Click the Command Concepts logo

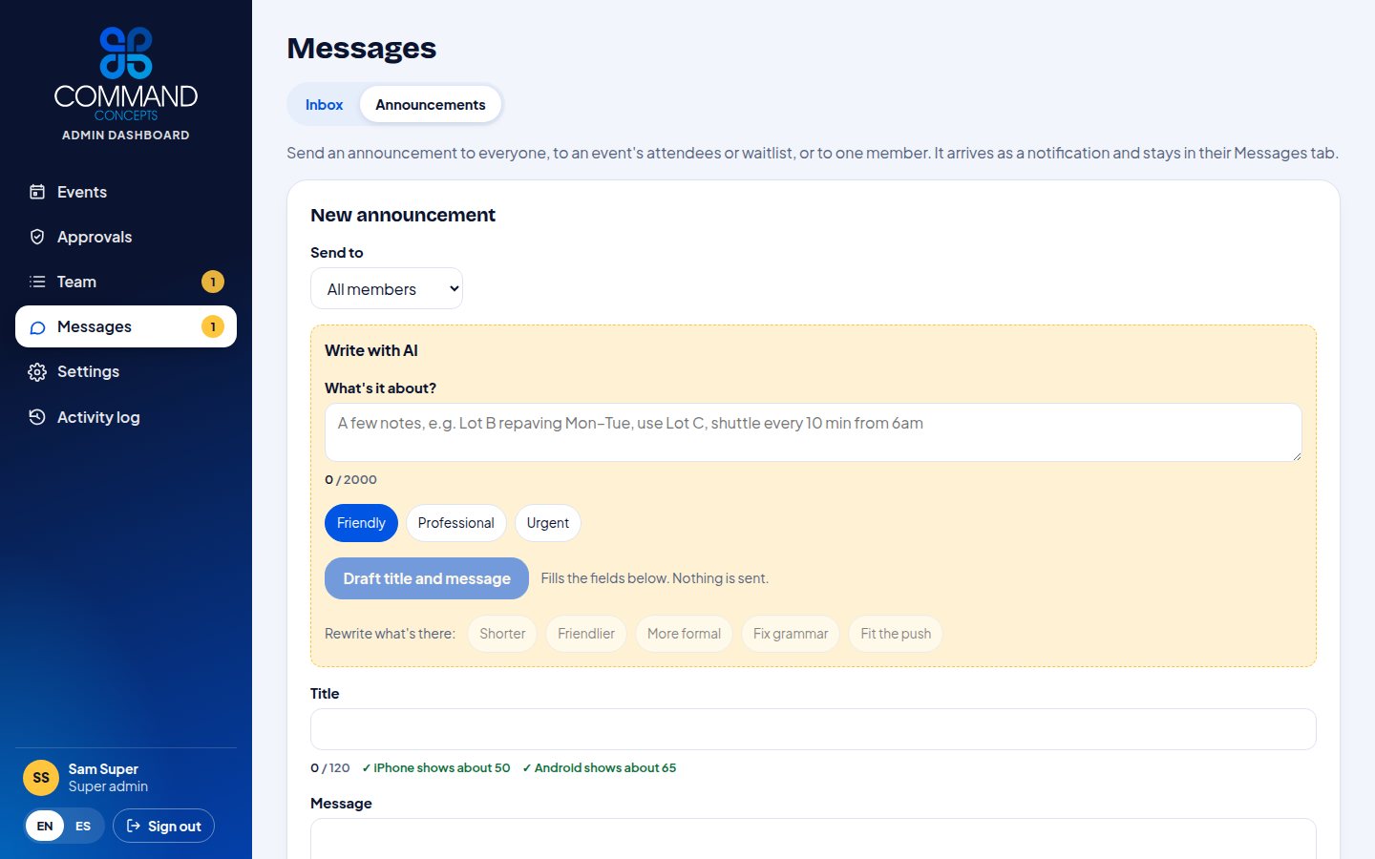[x=126, y=74]
